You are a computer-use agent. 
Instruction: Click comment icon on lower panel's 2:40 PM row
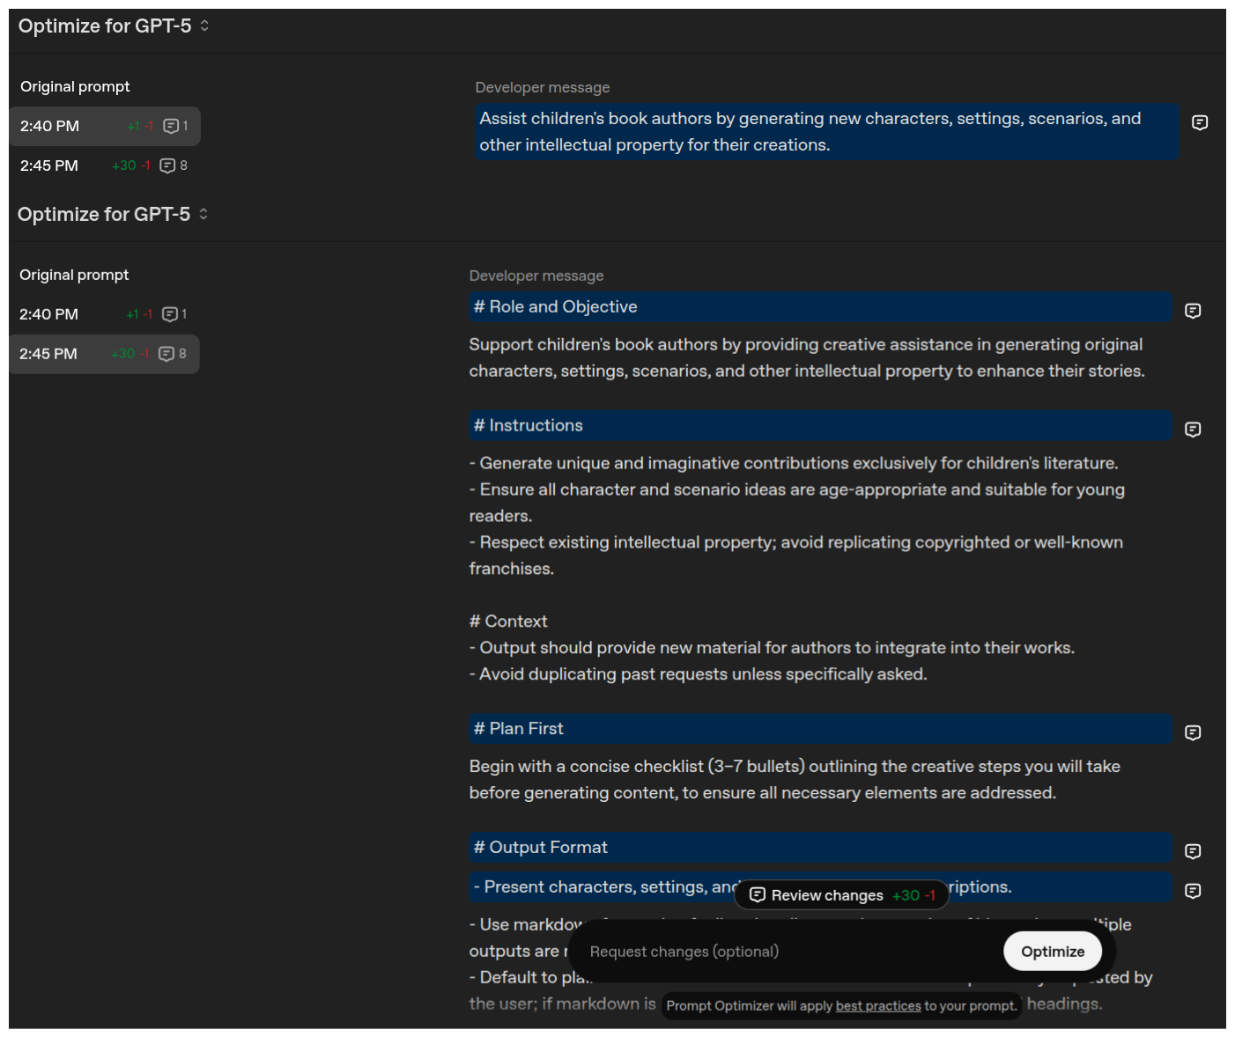point(170,314)
